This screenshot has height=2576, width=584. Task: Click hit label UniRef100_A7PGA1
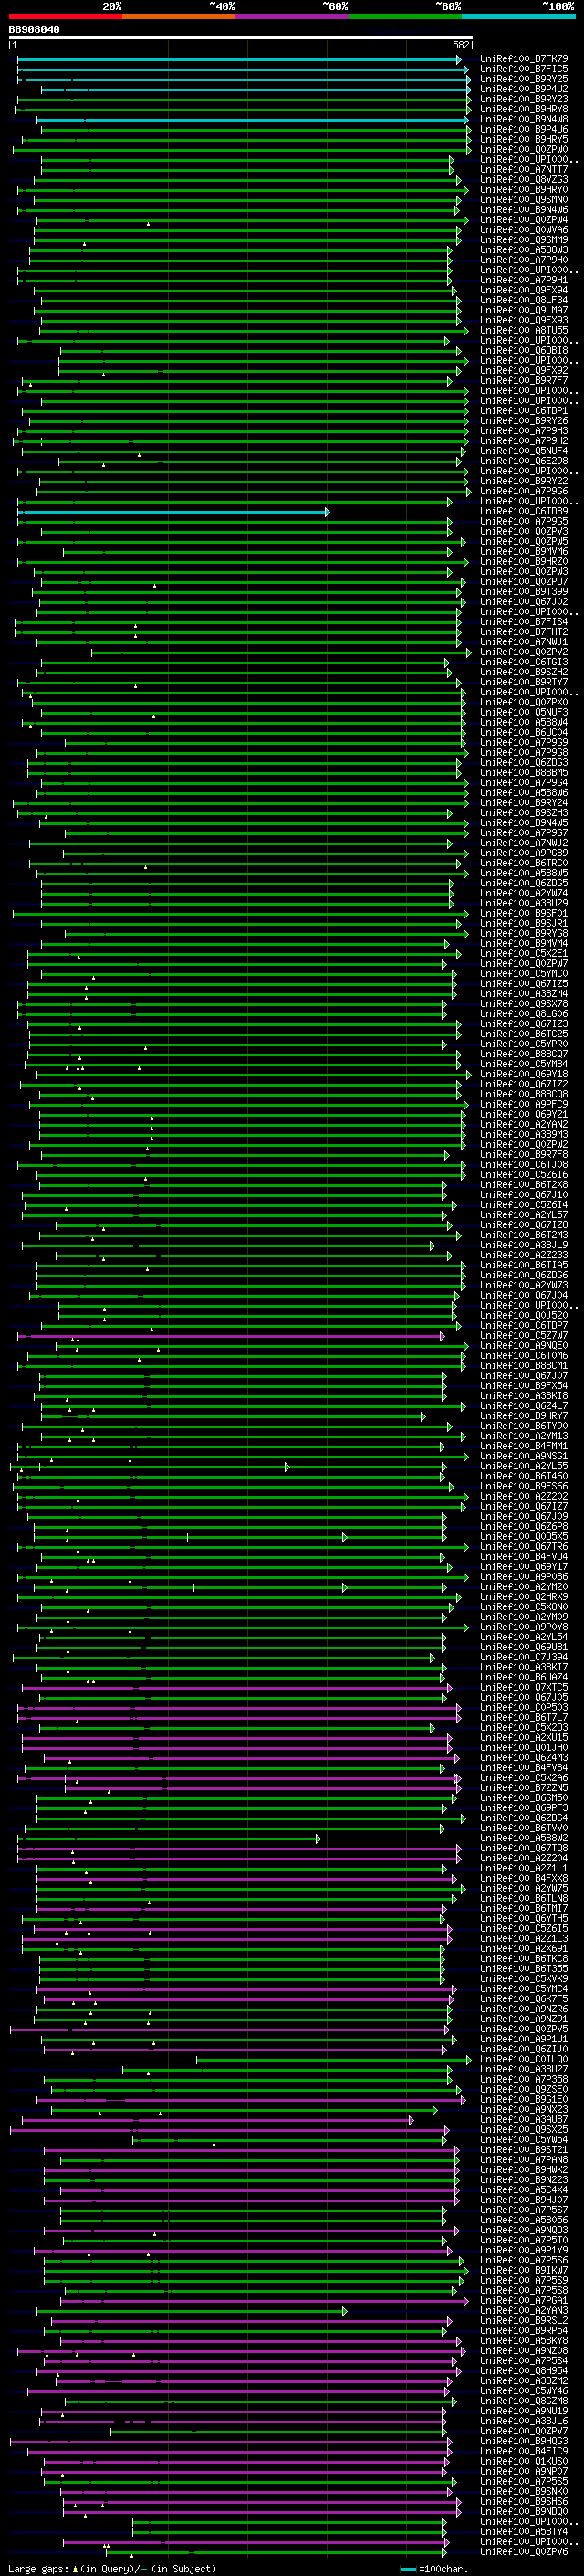click(524, 2301)
